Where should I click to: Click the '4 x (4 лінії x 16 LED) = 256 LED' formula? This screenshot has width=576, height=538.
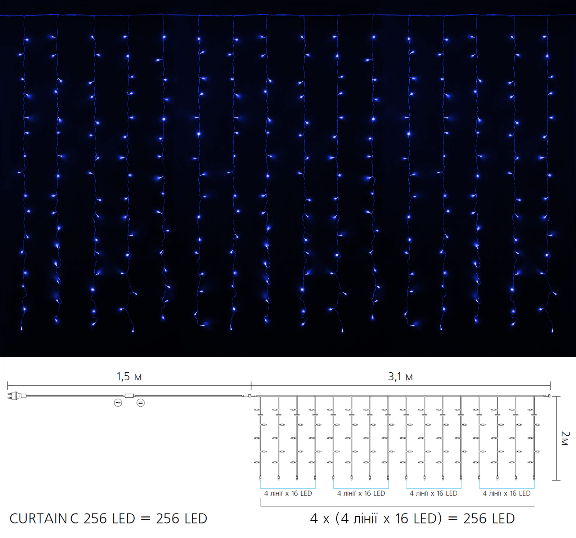pos(413,519)
